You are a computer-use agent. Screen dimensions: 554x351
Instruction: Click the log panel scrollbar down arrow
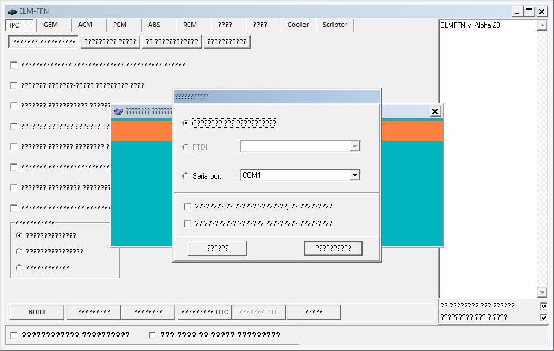tap(542, 292)
